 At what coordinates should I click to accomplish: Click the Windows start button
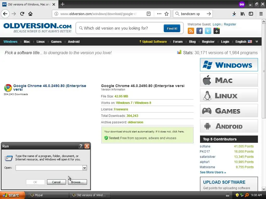click(12, 195)
